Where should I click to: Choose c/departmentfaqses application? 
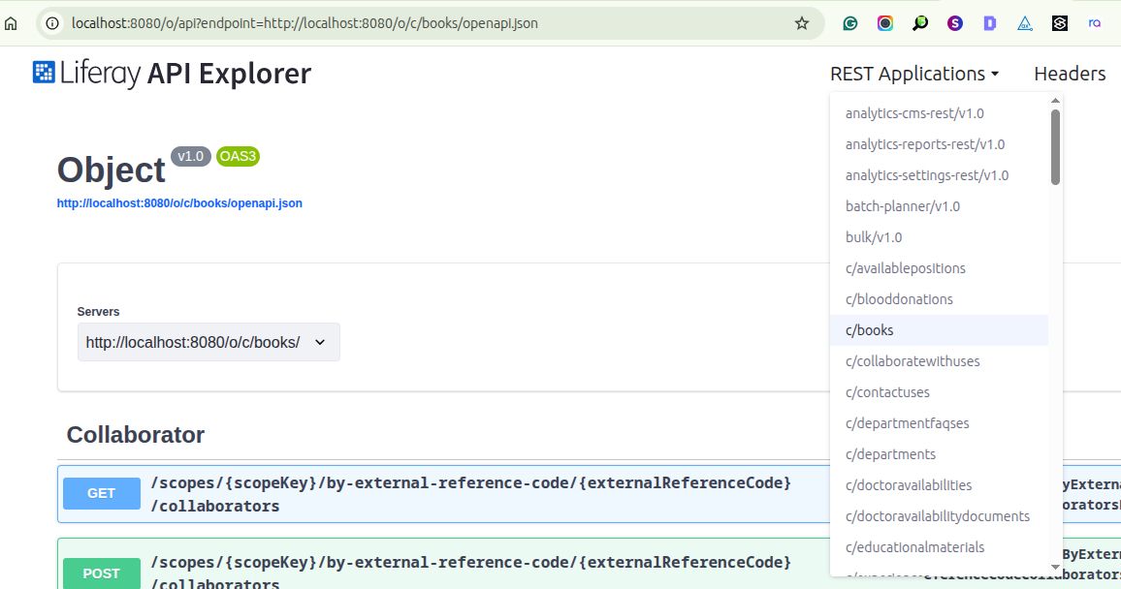939,423
